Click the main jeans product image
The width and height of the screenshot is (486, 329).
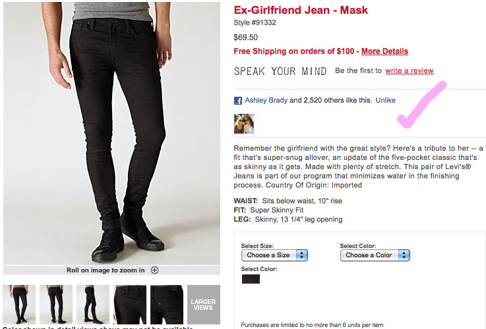pos(111,134)
